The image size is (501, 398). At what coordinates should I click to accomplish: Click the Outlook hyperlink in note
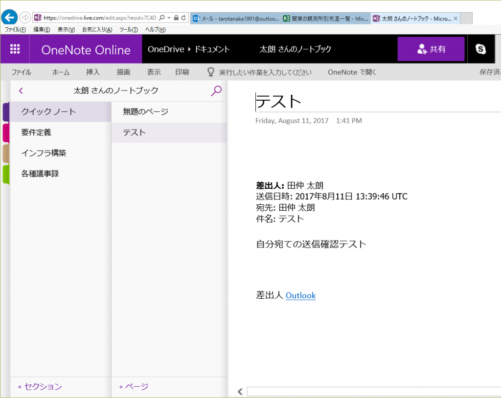(x=300, y=295)
